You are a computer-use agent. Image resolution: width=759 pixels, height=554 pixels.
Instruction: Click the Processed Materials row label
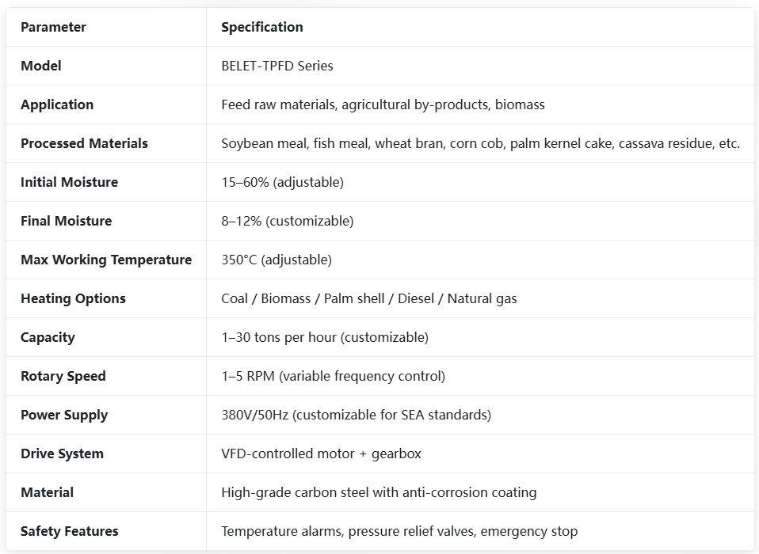point(84,143)
